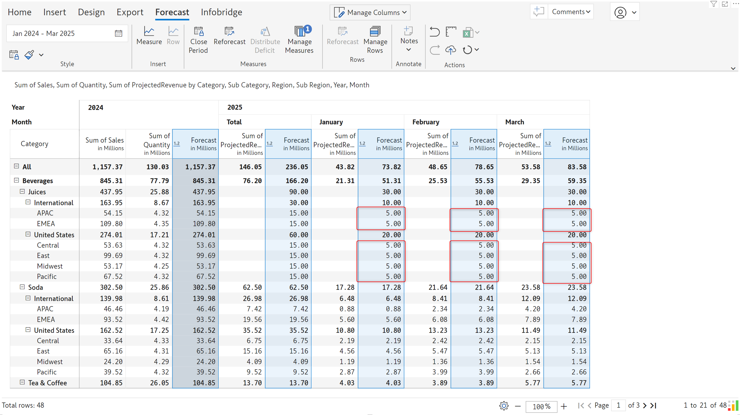
Task: Expand the paint brush style dropdown arrow
Action: (x=41, y=55)
